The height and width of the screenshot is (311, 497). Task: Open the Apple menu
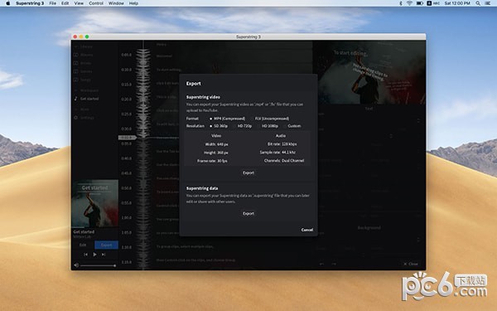8,3
